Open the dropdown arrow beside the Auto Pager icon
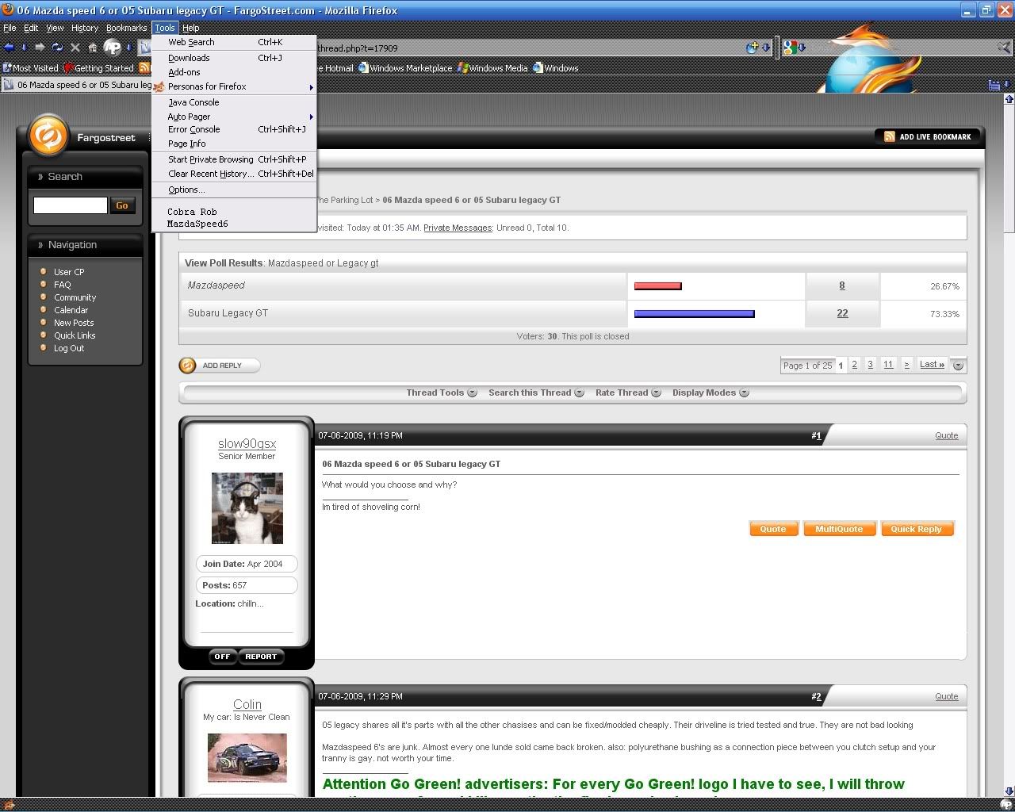Viewport: 1015px width, 812px height. [x=129, y=48]
